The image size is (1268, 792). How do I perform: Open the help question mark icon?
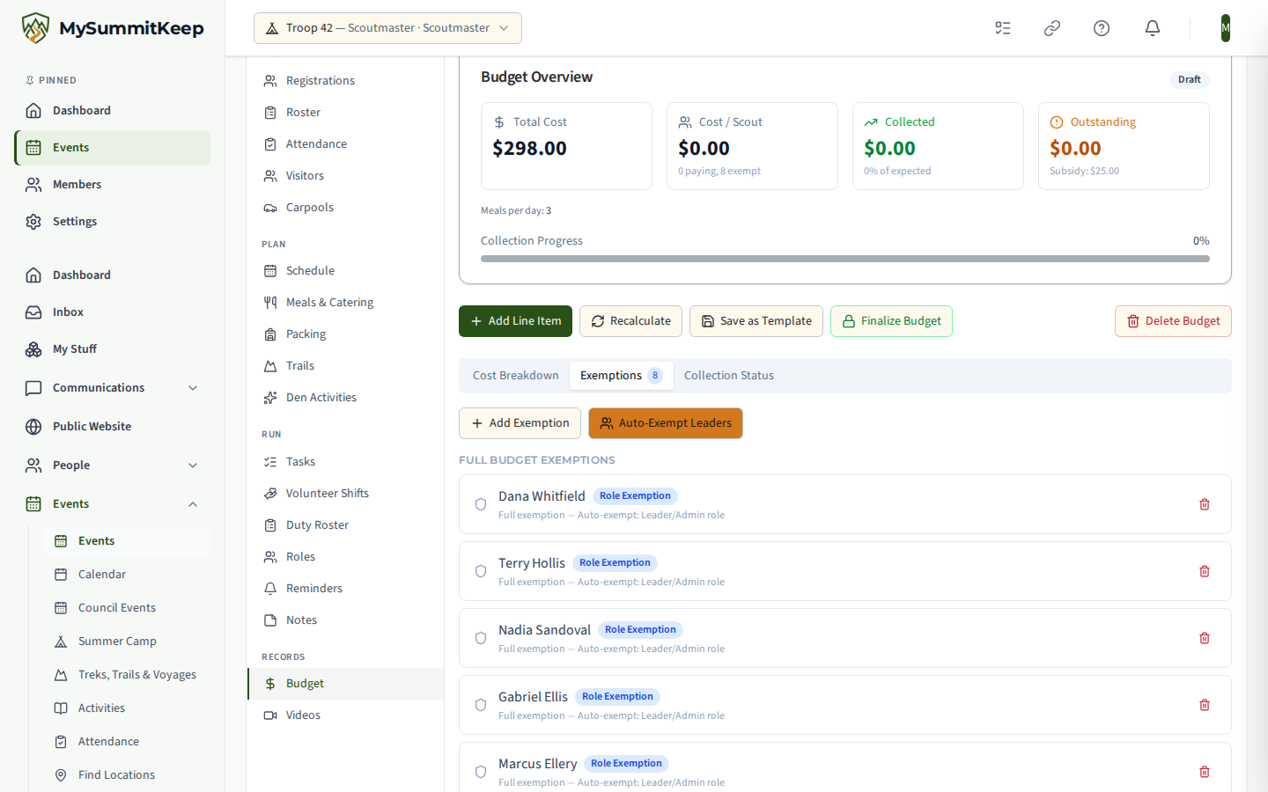click(1102, 28)
